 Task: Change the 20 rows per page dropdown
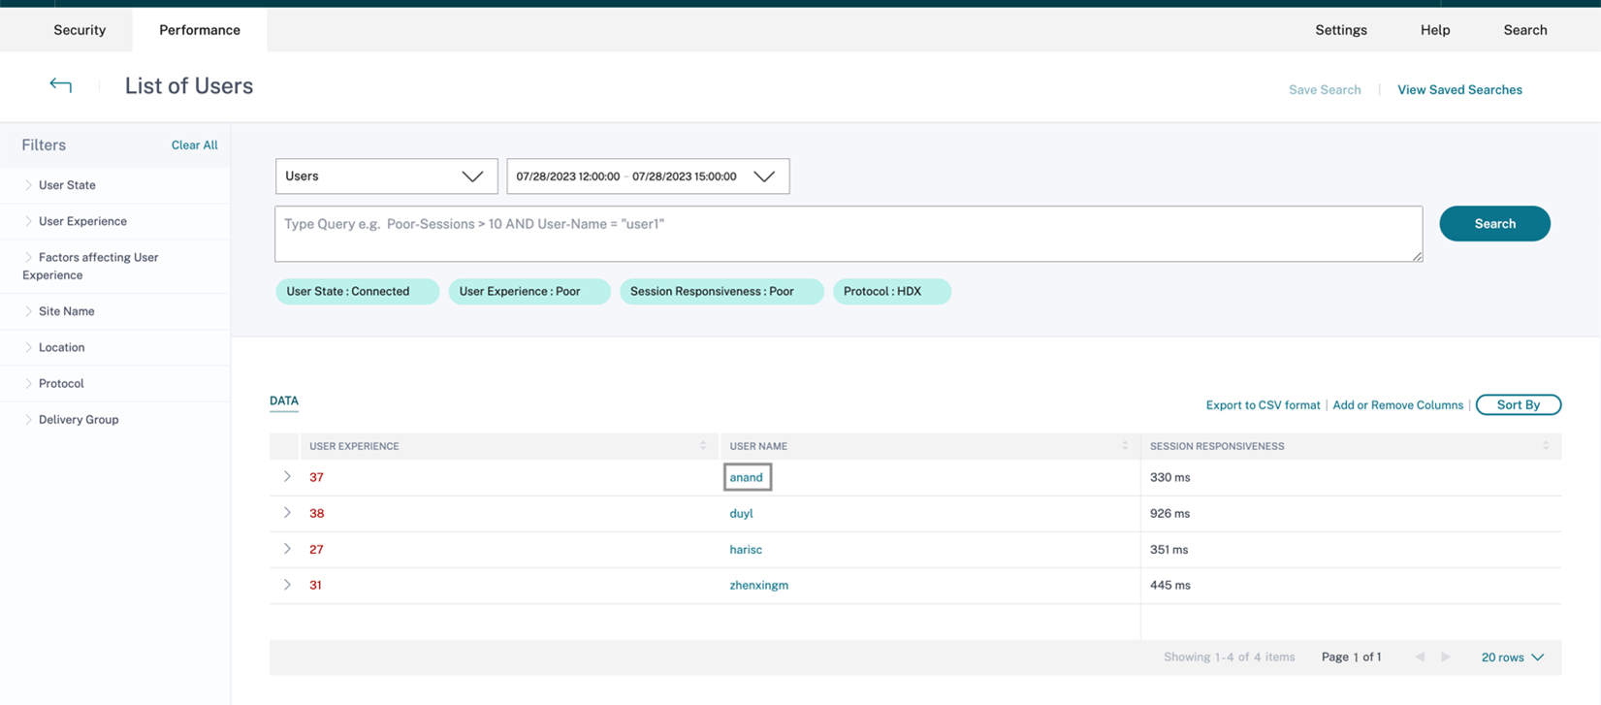1512,657
